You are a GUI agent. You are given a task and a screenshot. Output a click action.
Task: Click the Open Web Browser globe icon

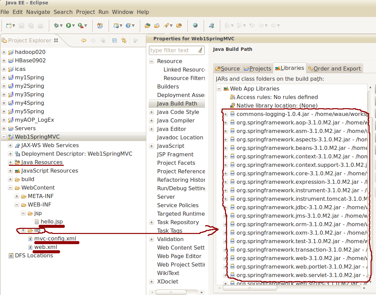[195, 25]
